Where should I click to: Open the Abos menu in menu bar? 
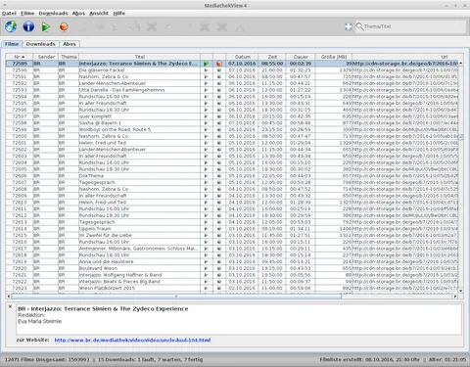pyautogui.click(x=78, y=14)
